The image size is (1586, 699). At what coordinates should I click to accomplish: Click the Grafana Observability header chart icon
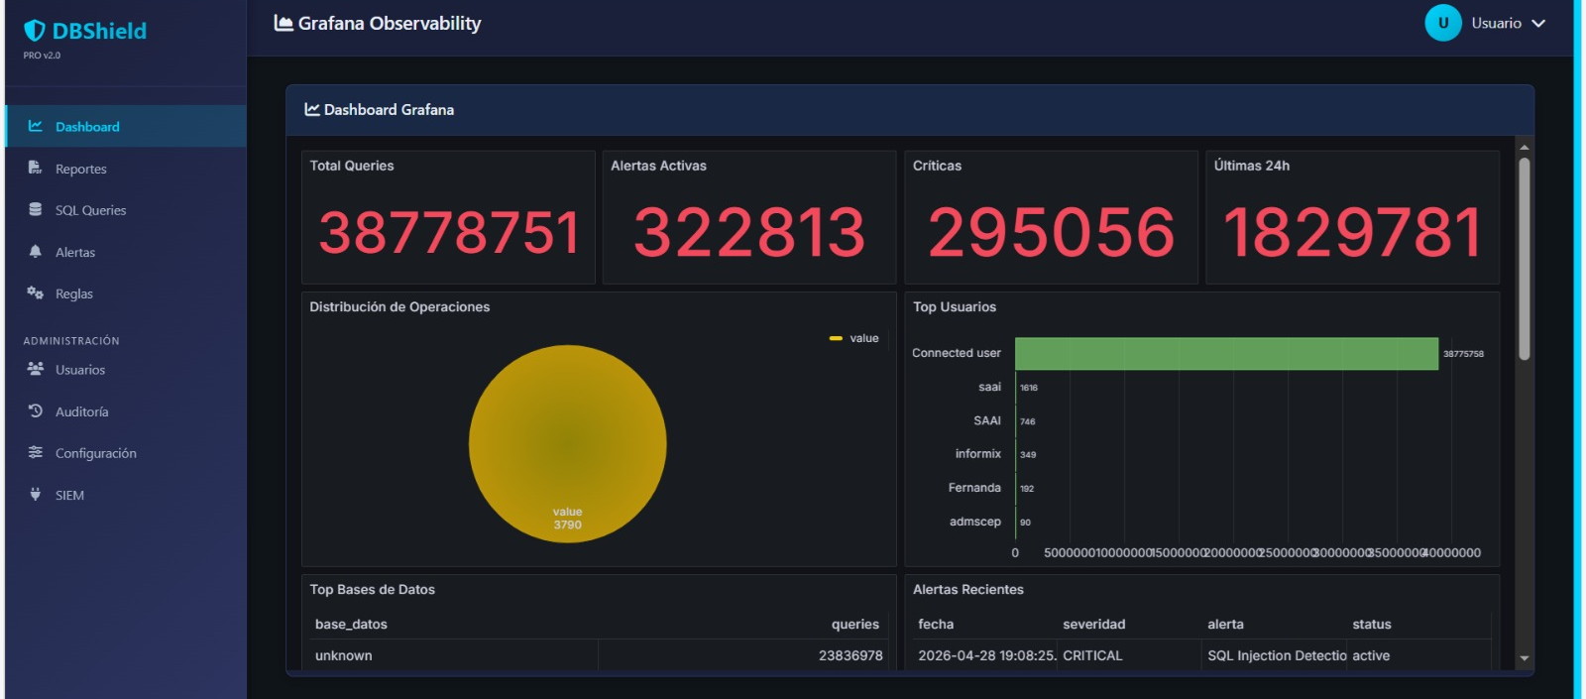pyautogui.click(x=283, y=23)
